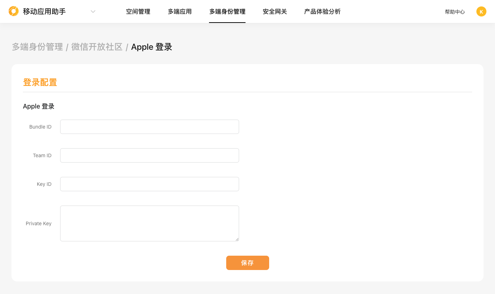Click the 移动应用助手 title text
The image size is (495, 294).
tap(44, 11)
